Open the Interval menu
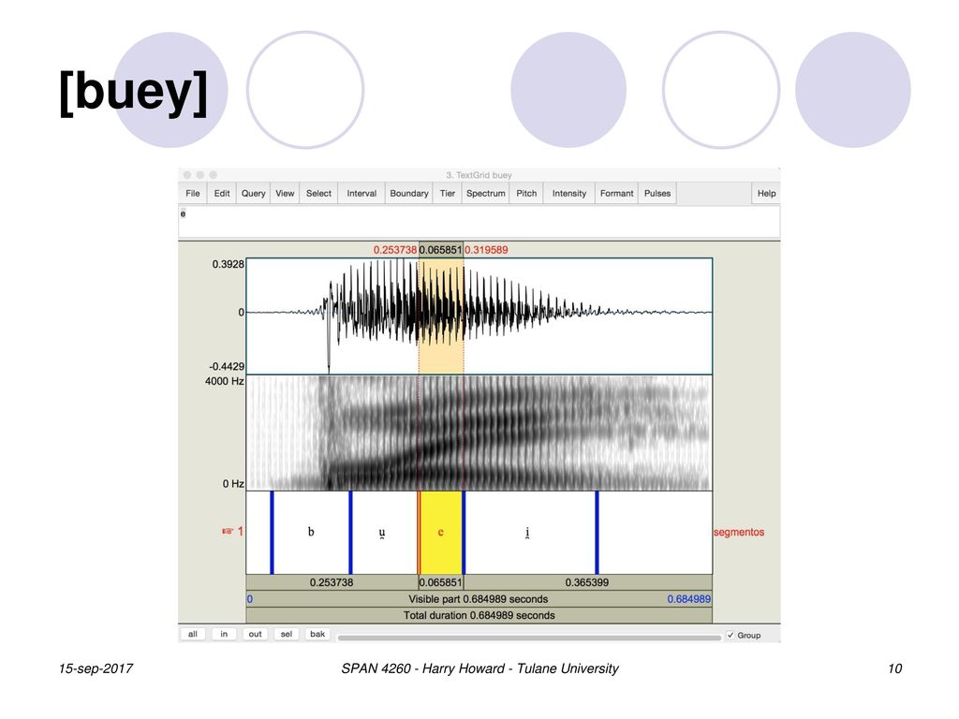 click(x=361, y=193)
